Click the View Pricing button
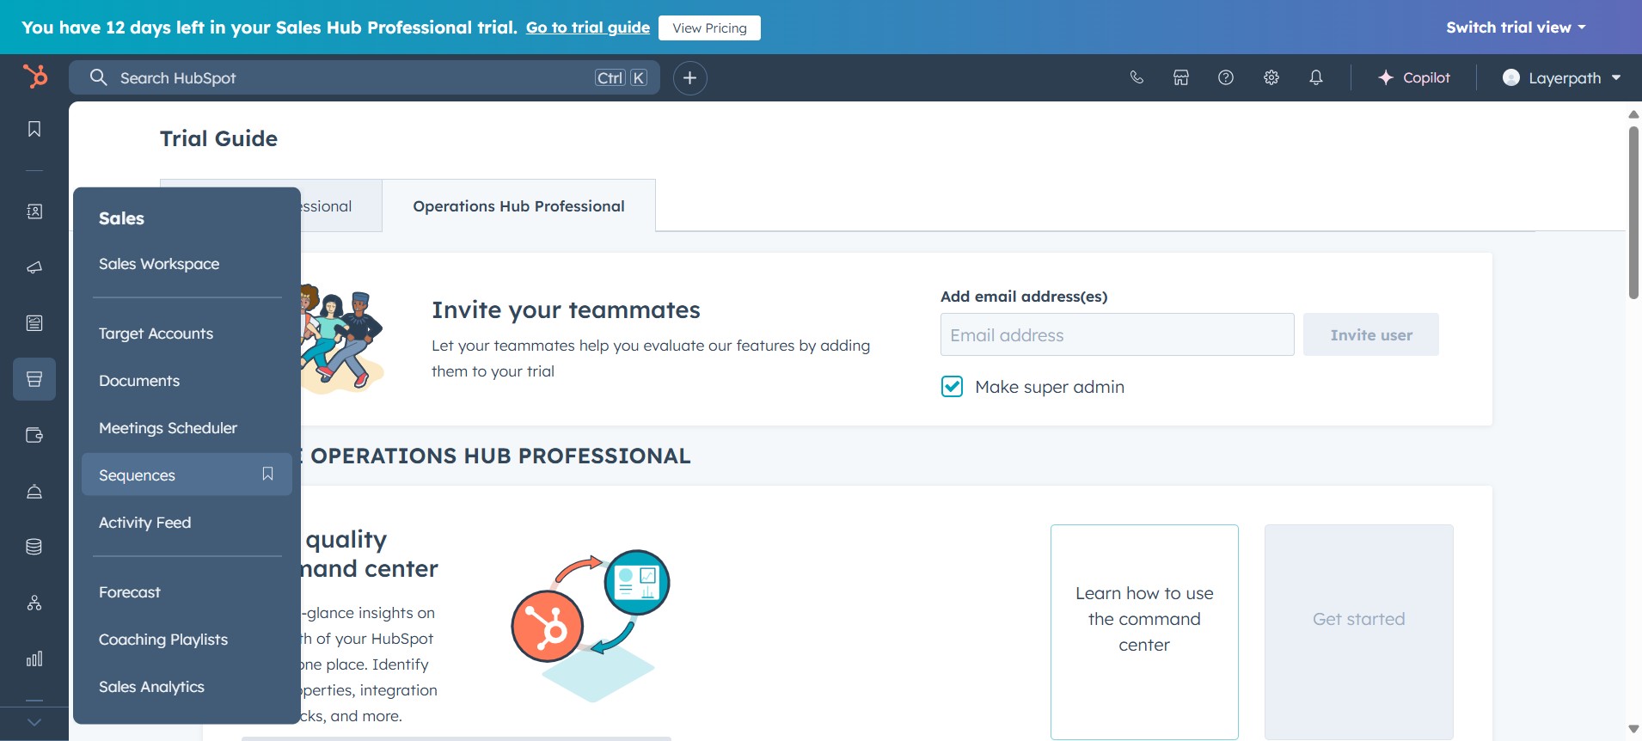1642x741 pixels. point(709,28)
